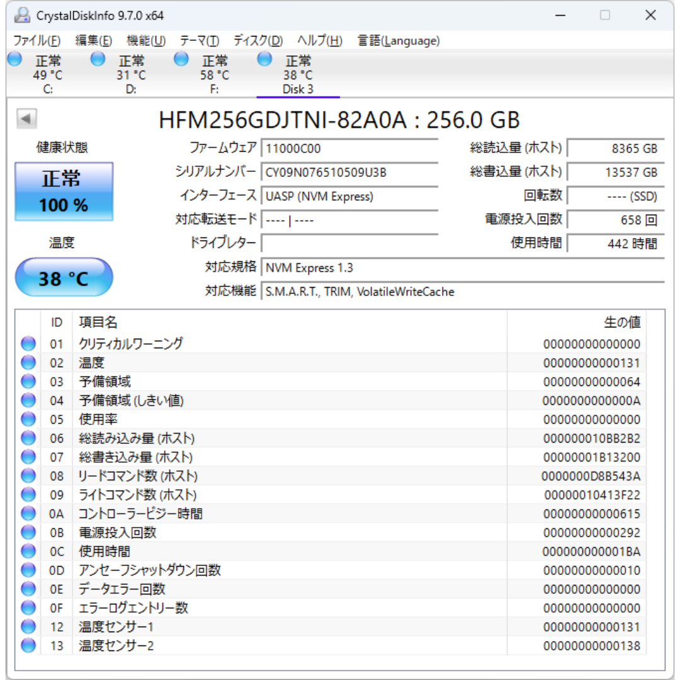Click the 対応規格 field NVM Express 1.3

(x=463, y=268)
